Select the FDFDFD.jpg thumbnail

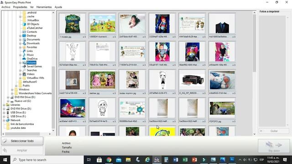(x=222, y=108)
